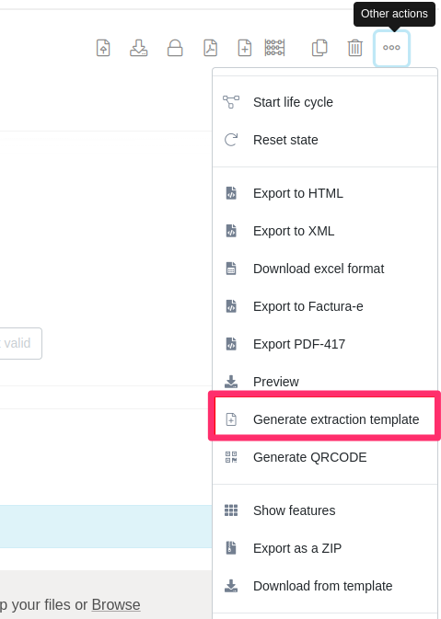Choose Export to Factura-e
The height and width of the screenshot is (619, 441).
[325, 306]
